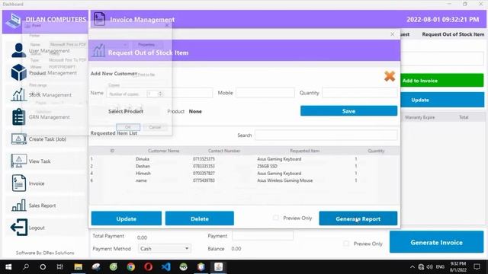Open Cortana circle on taskbar
Screen dimensions: 488x274
point(43,267)
